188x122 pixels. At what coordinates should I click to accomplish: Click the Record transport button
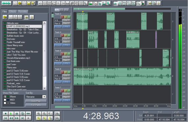tap(28, 118)
